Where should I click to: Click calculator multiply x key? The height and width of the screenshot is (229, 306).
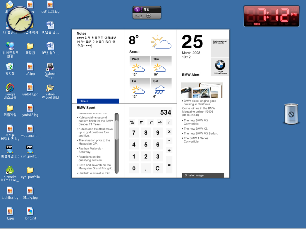(169, 131)
